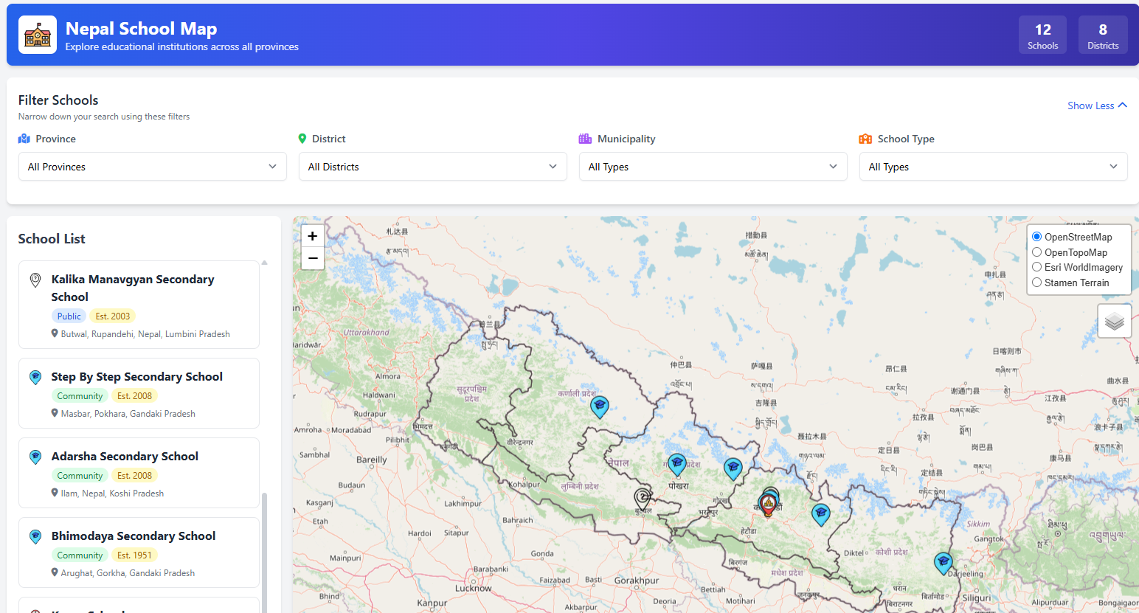Viewport: 1139px width, 613px height.
Task: Click the Est. 2003 badge
Action: point(112,316)
